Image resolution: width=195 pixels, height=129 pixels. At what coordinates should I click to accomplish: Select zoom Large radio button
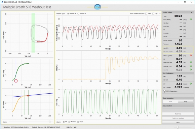[78, 122]
